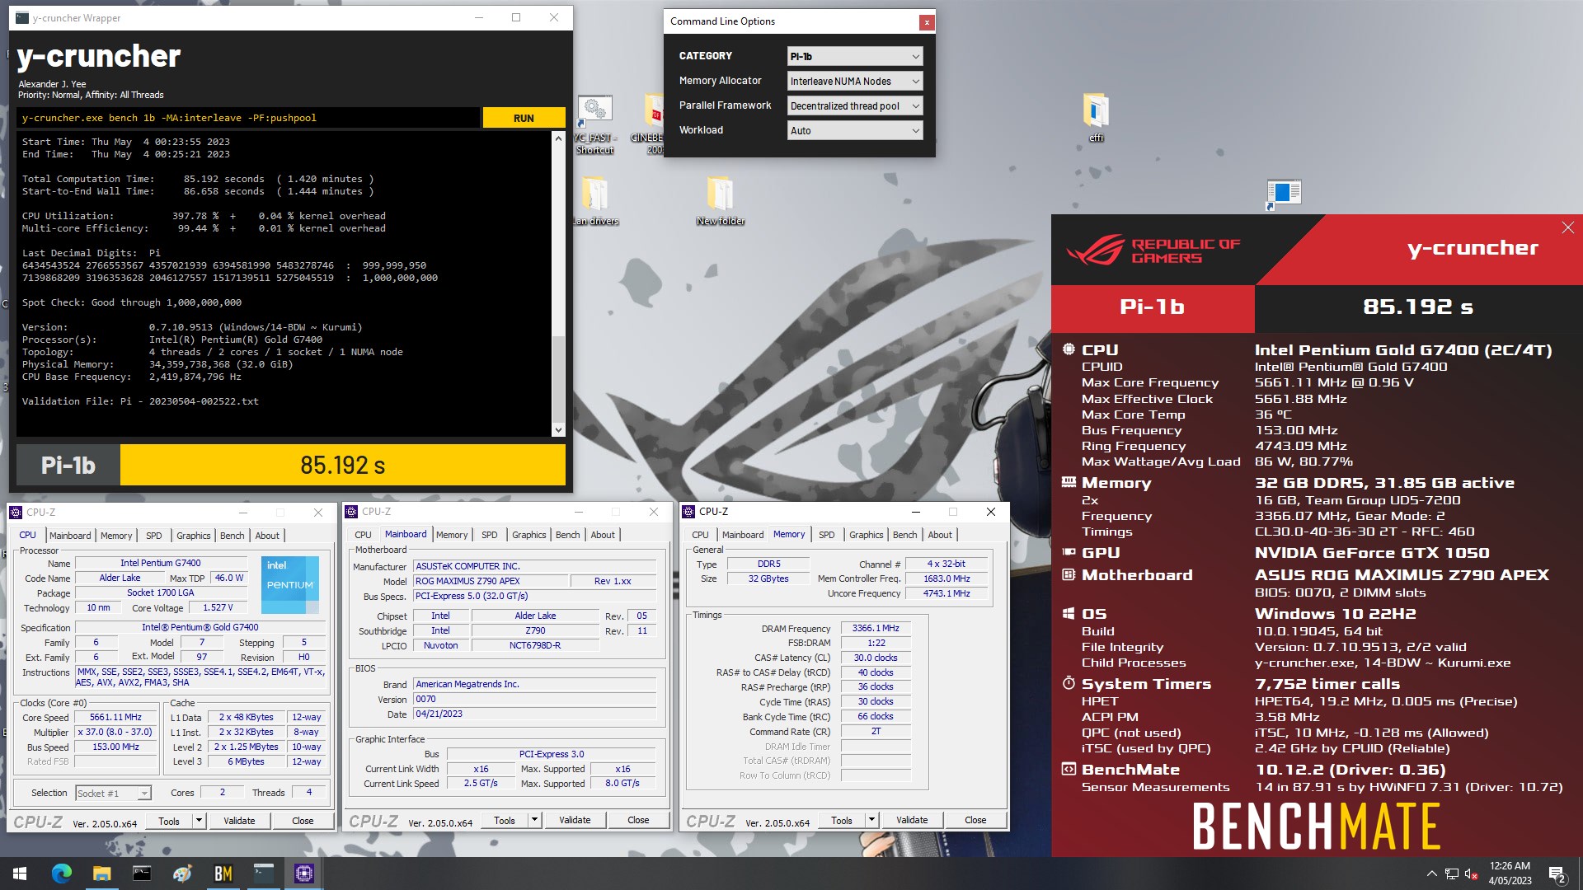Open the Memory Allocator dropdown
The image size is (1583, 890).
coord(855,81)
